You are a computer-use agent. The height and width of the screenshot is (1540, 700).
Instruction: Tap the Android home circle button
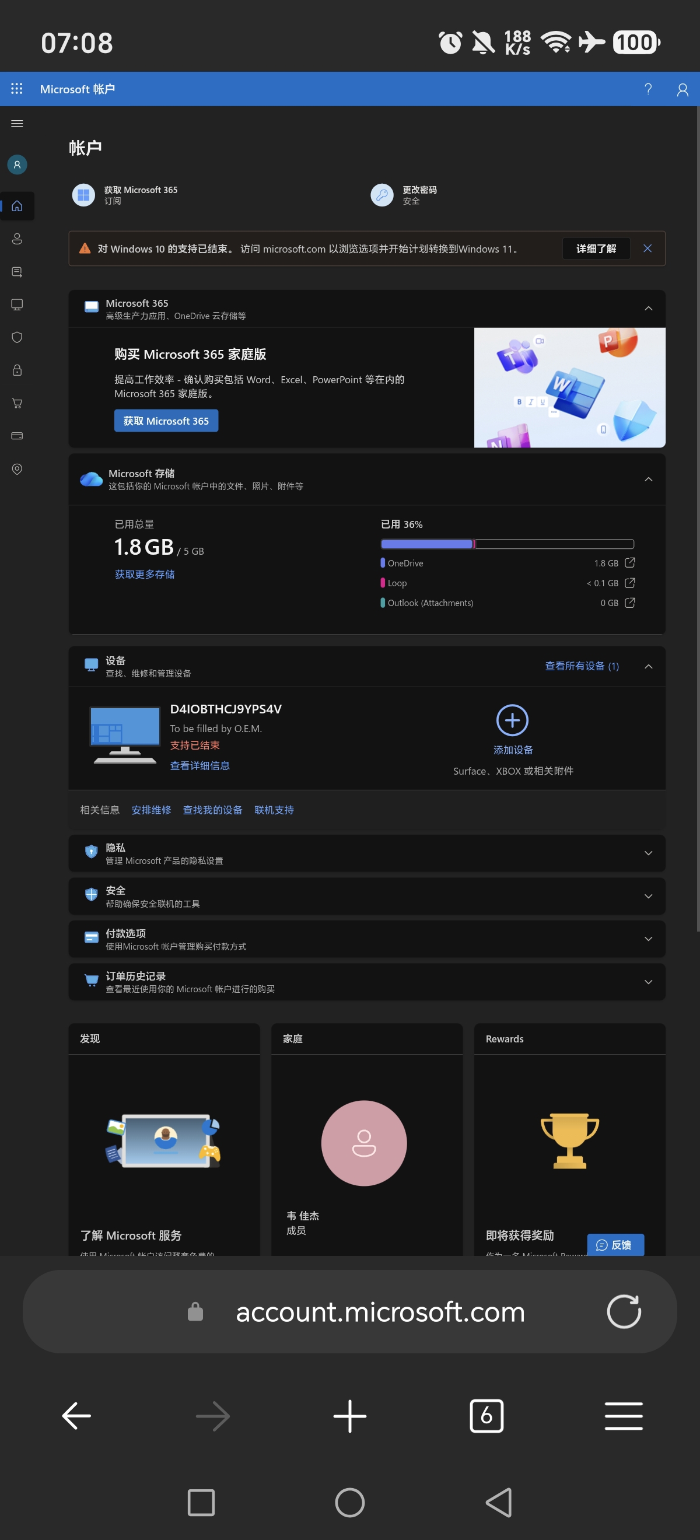point(349,1501)
